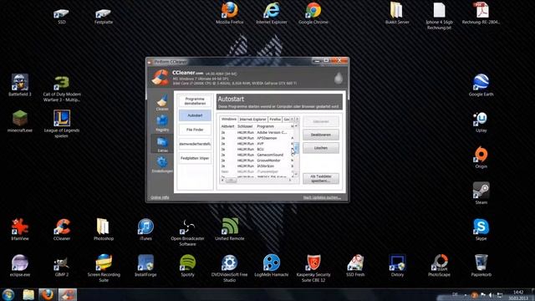The image size is (535, 301).
Task: Select the AVP autostart row
Action: pos(257,144)
